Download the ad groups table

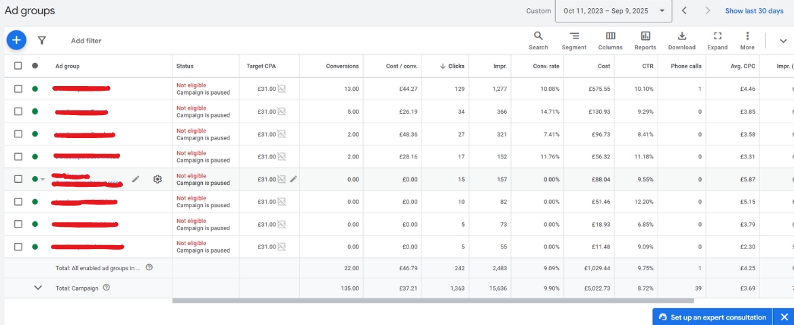click(x=681, y=41)
